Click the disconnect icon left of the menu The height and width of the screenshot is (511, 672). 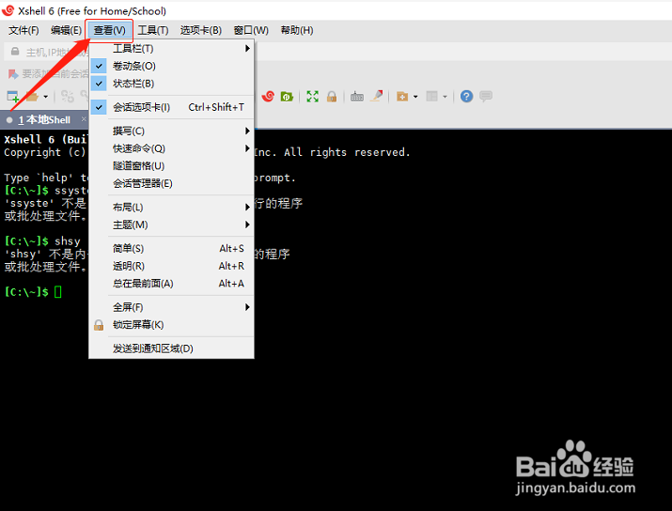[x=68, y=97]
